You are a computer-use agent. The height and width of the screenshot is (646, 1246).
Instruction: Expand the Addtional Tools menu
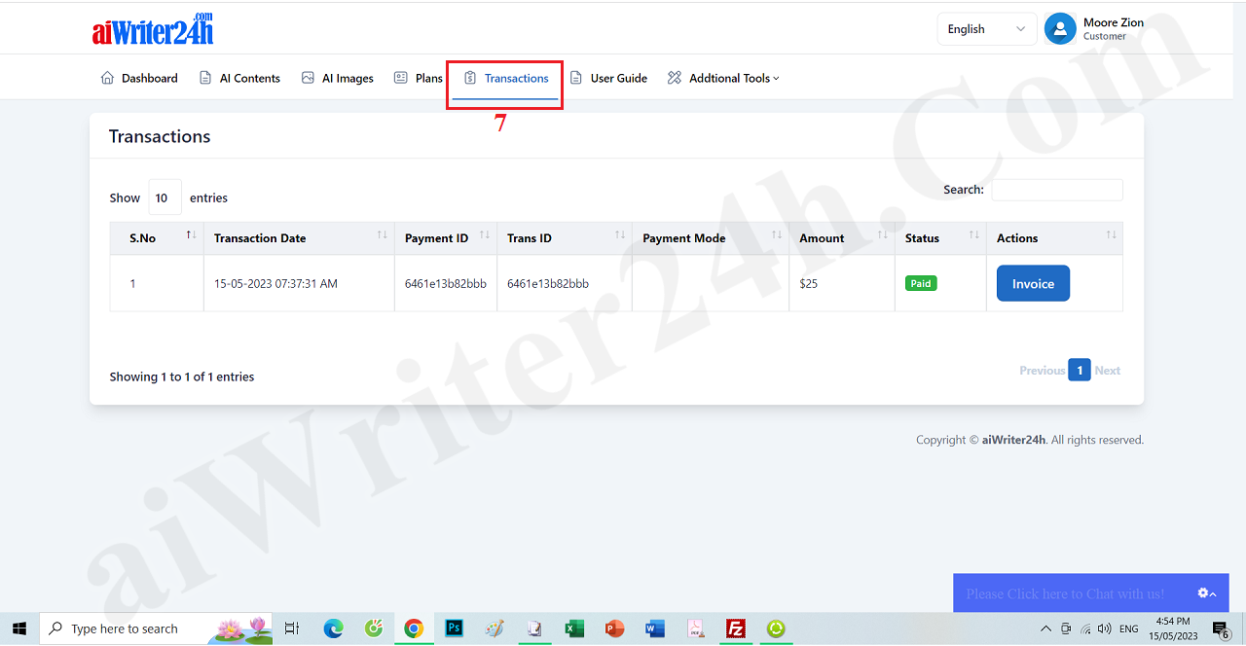pos(723,78)
